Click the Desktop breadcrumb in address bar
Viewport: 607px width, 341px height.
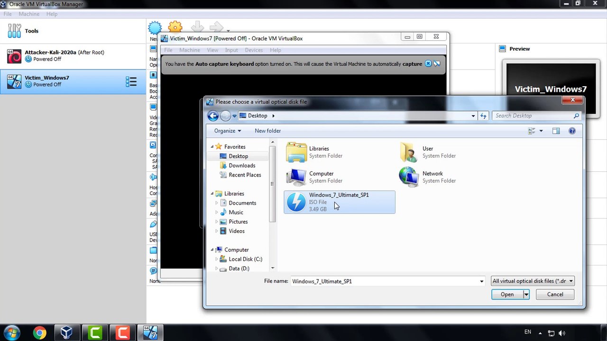[x=258, y=116]
